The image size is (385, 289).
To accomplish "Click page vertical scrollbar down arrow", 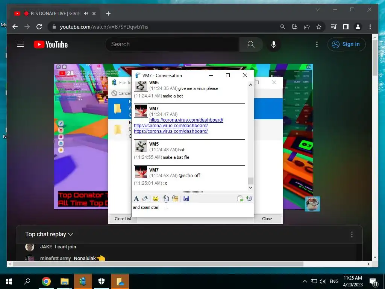I will (375, 257).
